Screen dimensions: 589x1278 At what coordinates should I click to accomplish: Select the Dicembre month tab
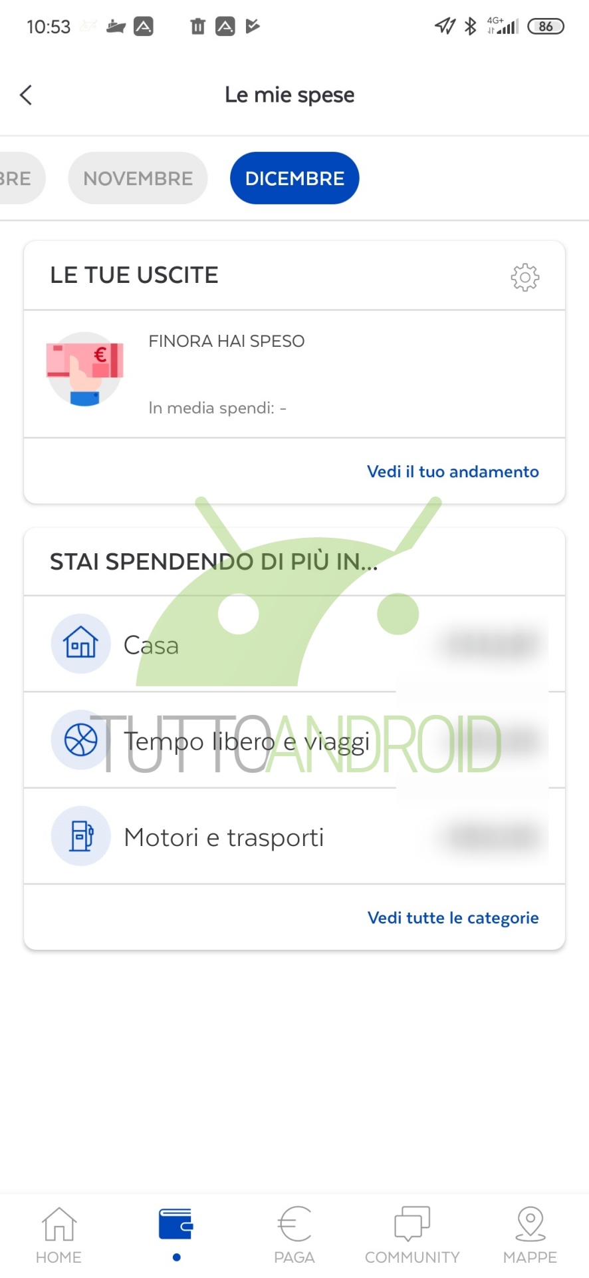tap(294, 178)
